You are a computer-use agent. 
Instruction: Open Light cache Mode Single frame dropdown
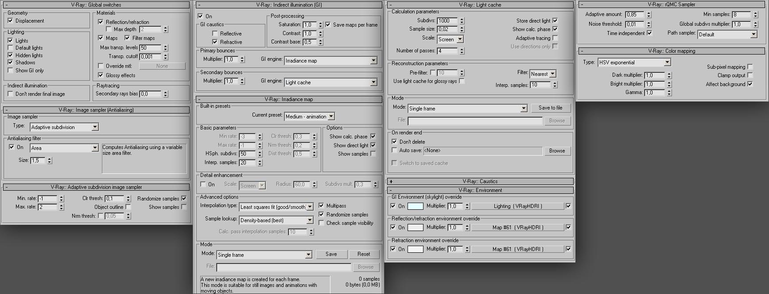468,109
